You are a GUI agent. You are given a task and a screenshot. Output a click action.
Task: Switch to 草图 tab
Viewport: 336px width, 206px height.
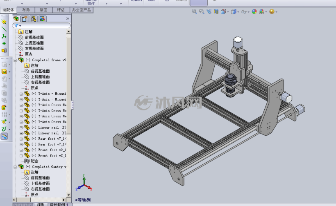43,10
